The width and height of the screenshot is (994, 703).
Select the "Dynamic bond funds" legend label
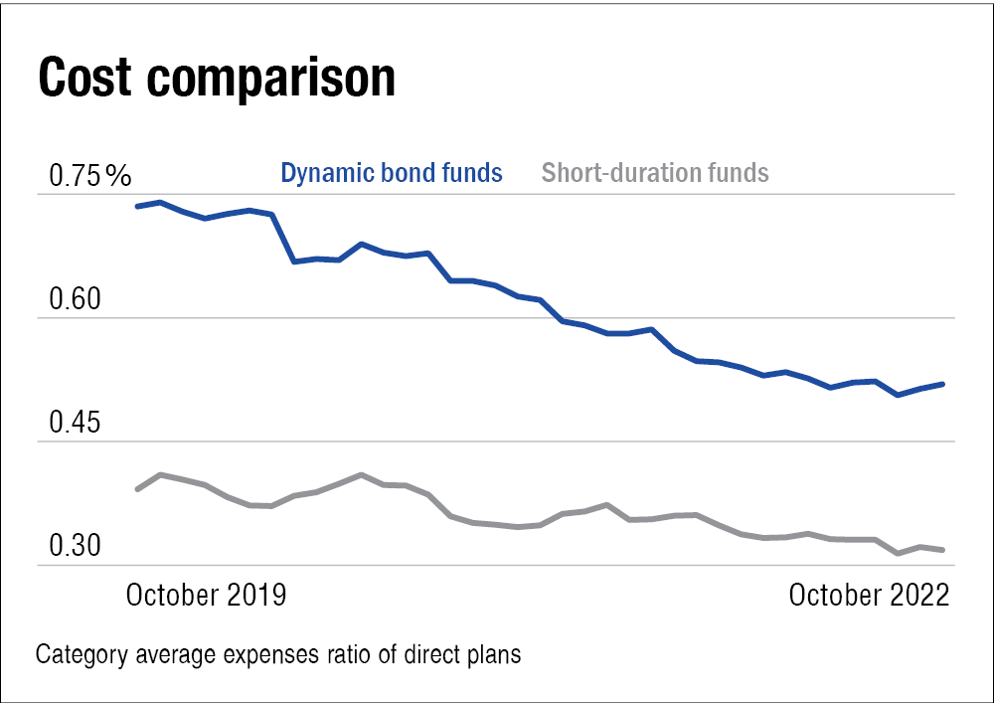coord(392,173)
